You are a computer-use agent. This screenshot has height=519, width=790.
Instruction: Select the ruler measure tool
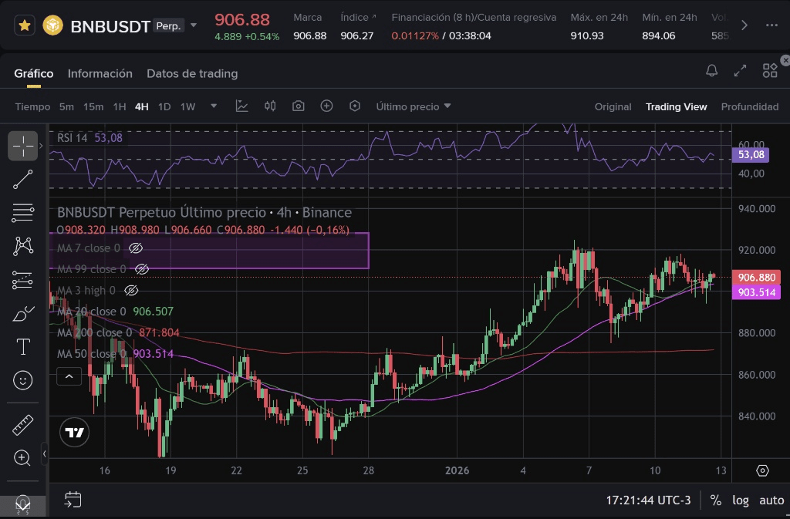point(23,424)
